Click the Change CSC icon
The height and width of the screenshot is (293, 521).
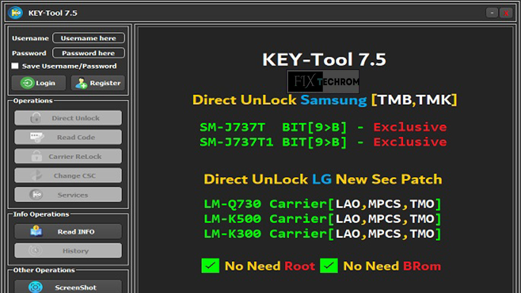tap(37, 175)
